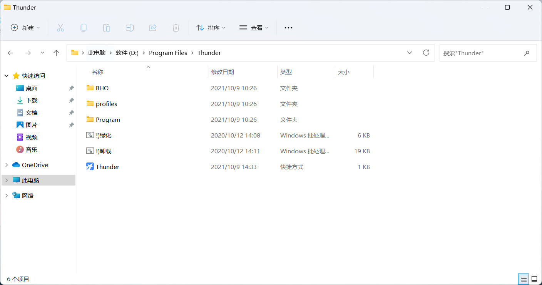Sort by 修改日期 column header
The image size is (542, 285).
click(x=222, y=72)
